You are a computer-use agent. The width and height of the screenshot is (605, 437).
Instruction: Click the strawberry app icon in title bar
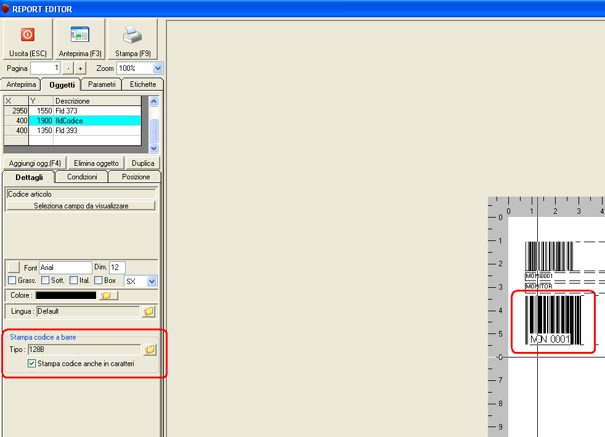click(x=6, y=9)
